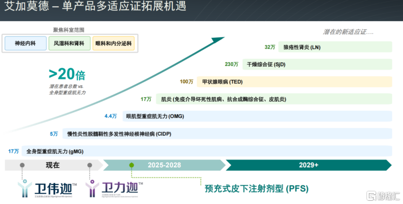Viewport: 403px width, 204px height.
Task: Click the purple 卫力迦 Y-shaped logo icon
Action: tap(92, 188)
